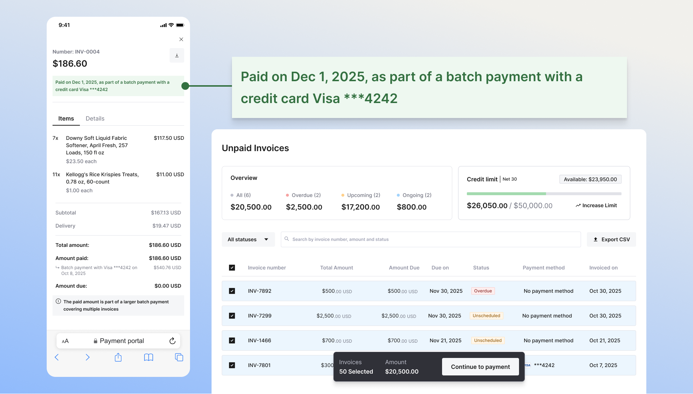Filter by Overdue (2) invoices
Viewport: 693px width, 394px height.
[x=304, y=201]
